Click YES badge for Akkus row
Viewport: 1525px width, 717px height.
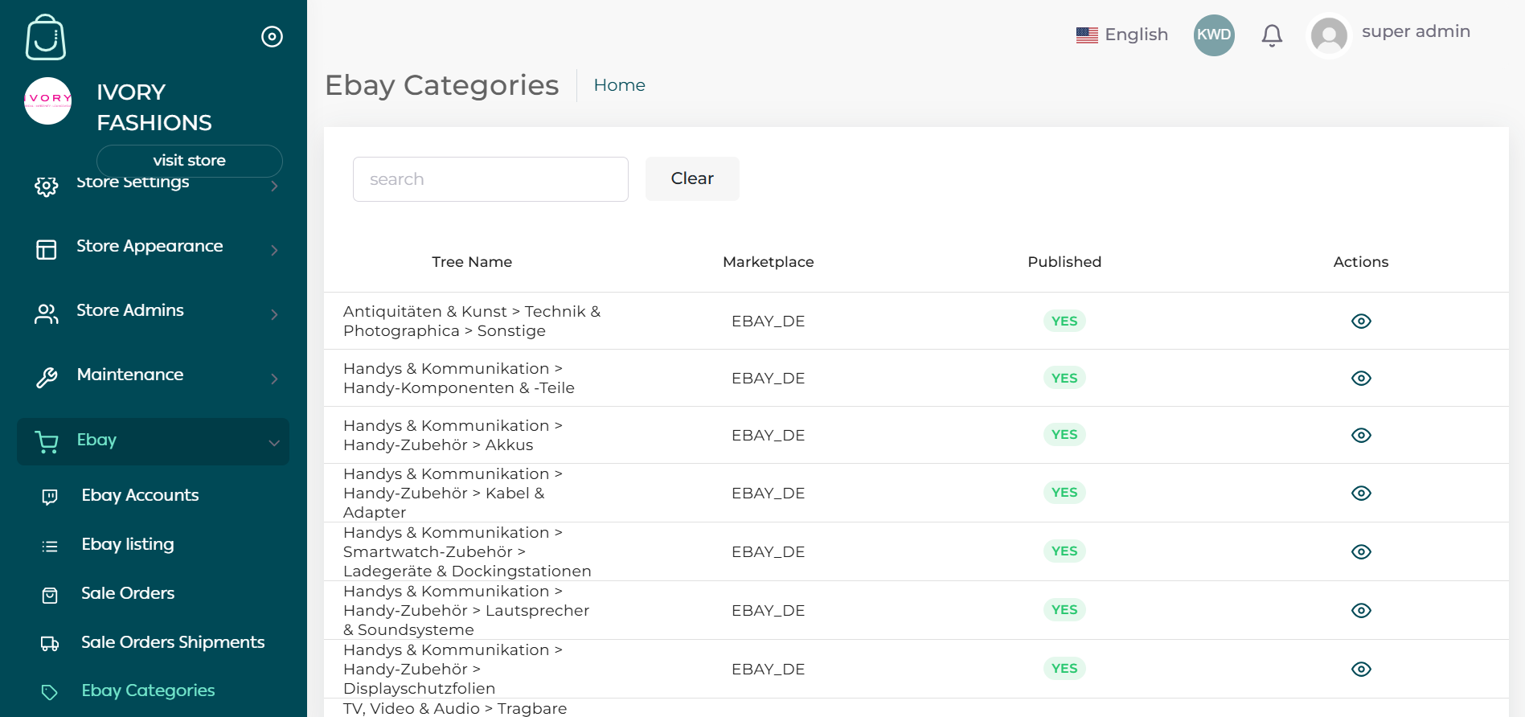[1064, 435]
